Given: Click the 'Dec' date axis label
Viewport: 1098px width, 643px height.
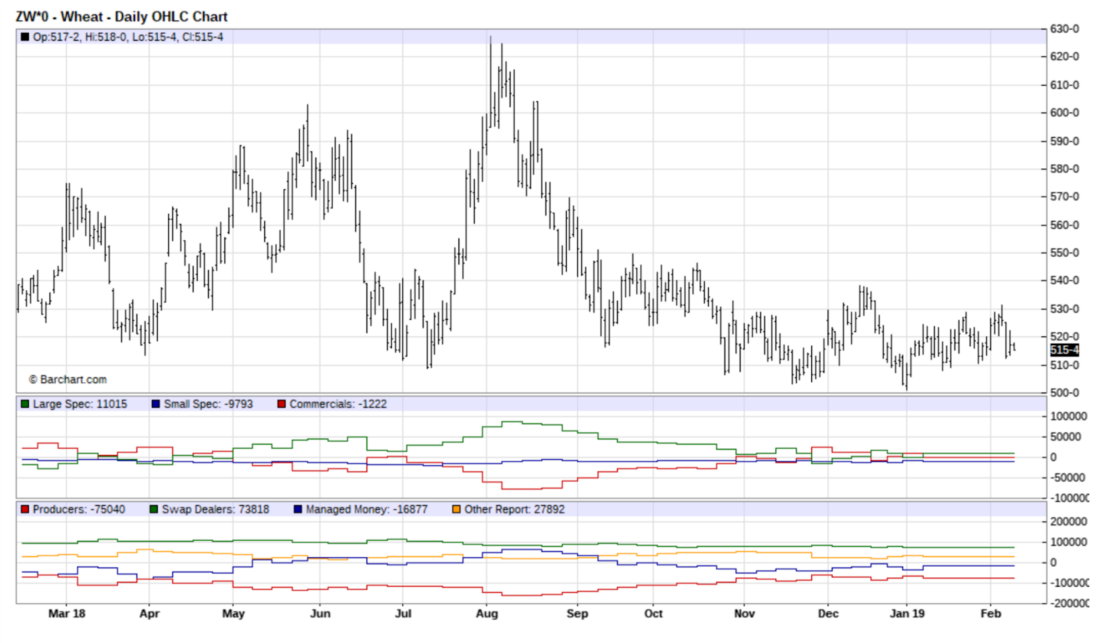Looking at the screenshot, I should [x=828, y=613].
